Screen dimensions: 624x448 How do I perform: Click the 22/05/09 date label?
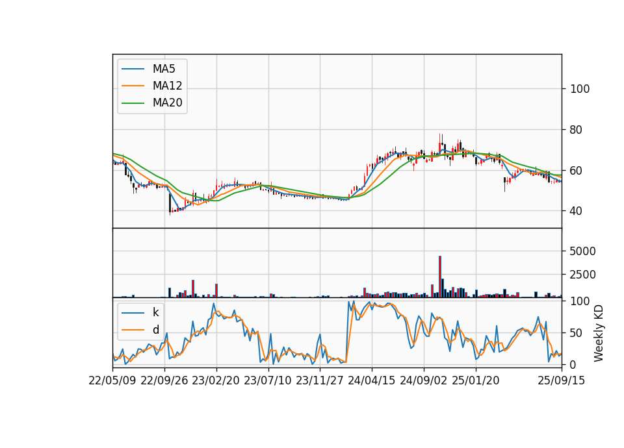tap(112, 380)
